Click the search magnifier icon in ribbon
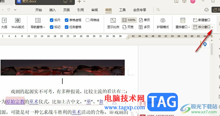Viewport: 220px width, 116px height. (x=158, y=10)
